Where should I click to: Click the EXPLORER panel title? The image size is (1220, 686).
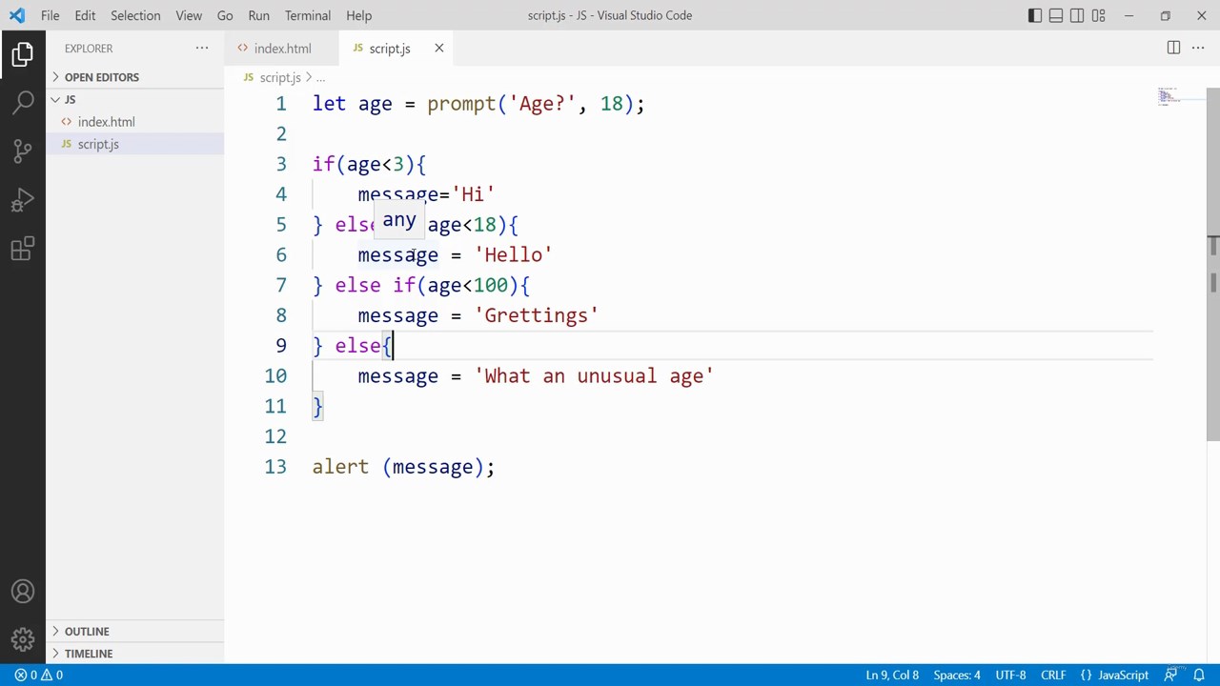click(89, 48)
